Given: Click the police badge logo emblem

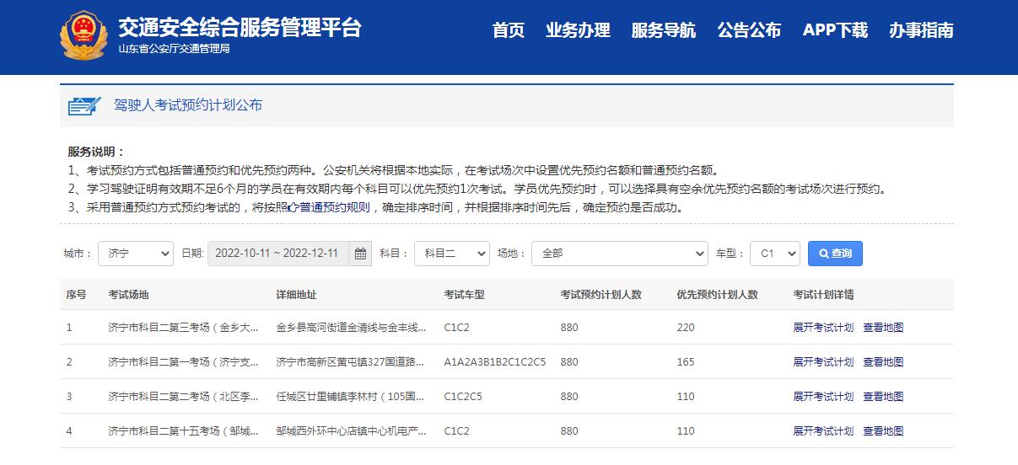Looking at the screenshot, I should [x=84, y=36].
